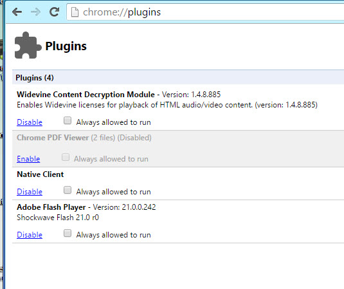Click the Plugins (4) section header
Viewport: 344px width, 289px height.
coord(178,77)
